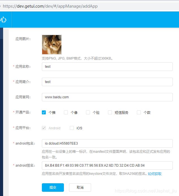
Task: Click the 支持PNG, JPG, BMP格式 hint text
Action: (x=77, y=58)
